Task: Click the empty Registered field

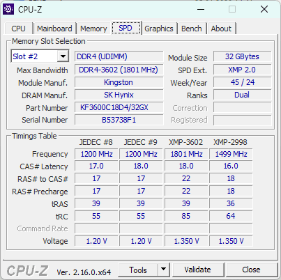Action: (x=242, y=120)
